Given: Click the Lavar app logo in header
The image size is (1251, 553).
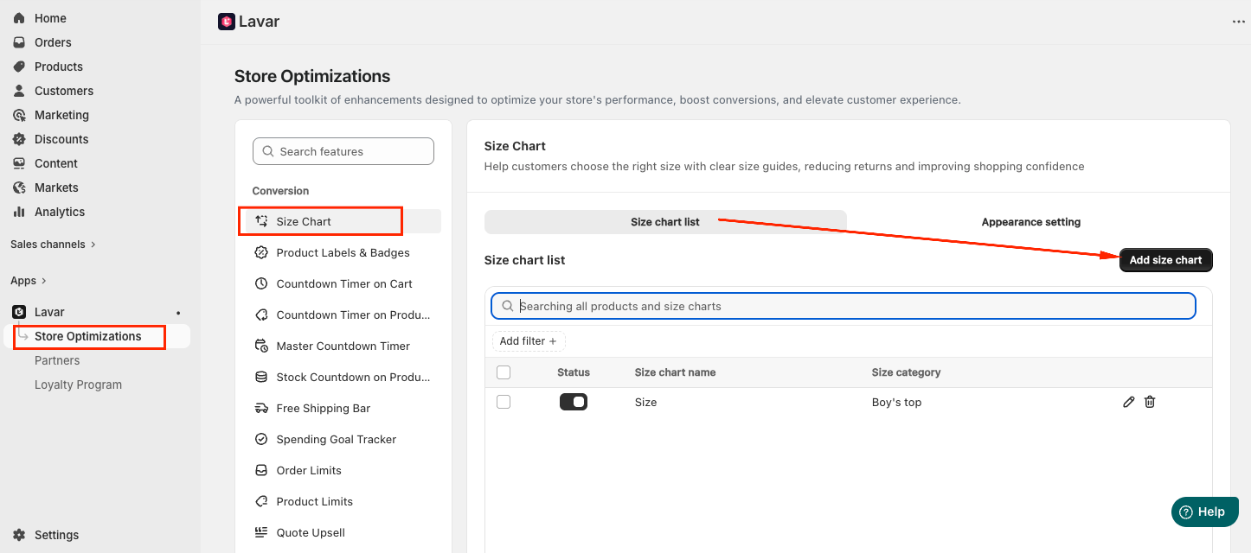Looking at the screenshot, I should (x=227, y=22).
